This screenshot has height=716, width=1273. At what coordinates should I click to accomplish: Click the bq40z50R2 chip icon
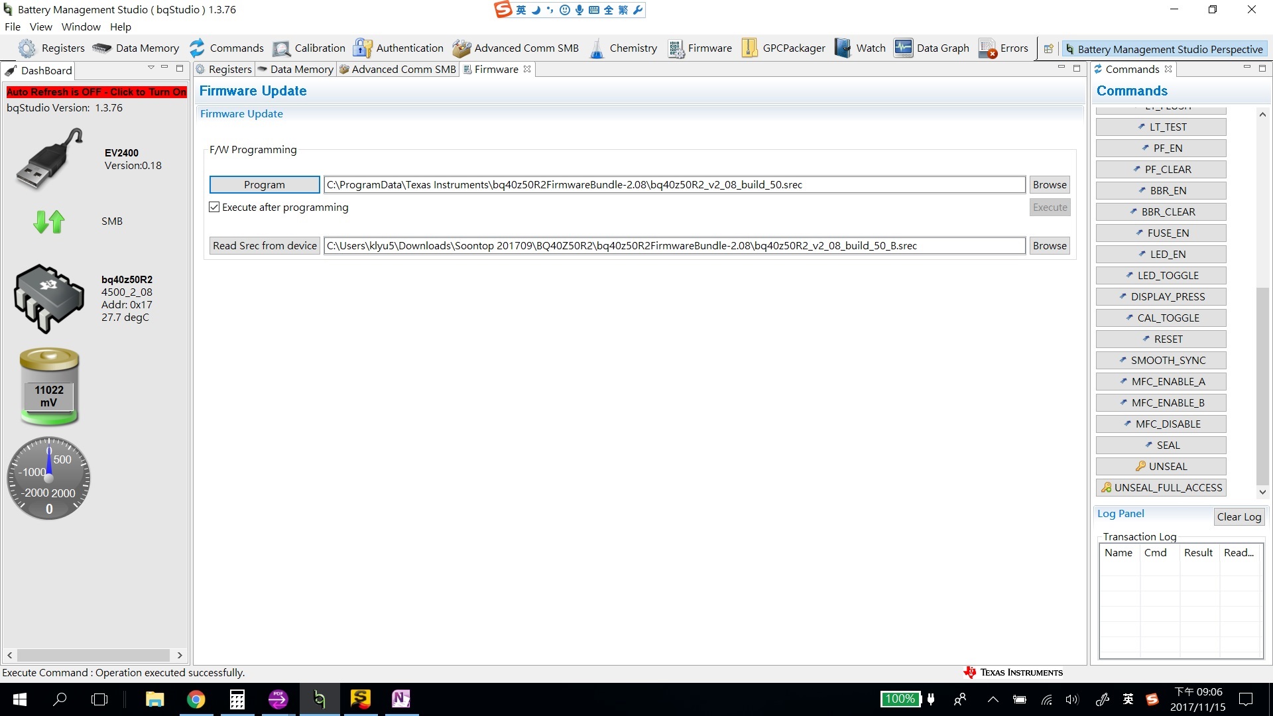pyautogui.click(x=48, y=298)
